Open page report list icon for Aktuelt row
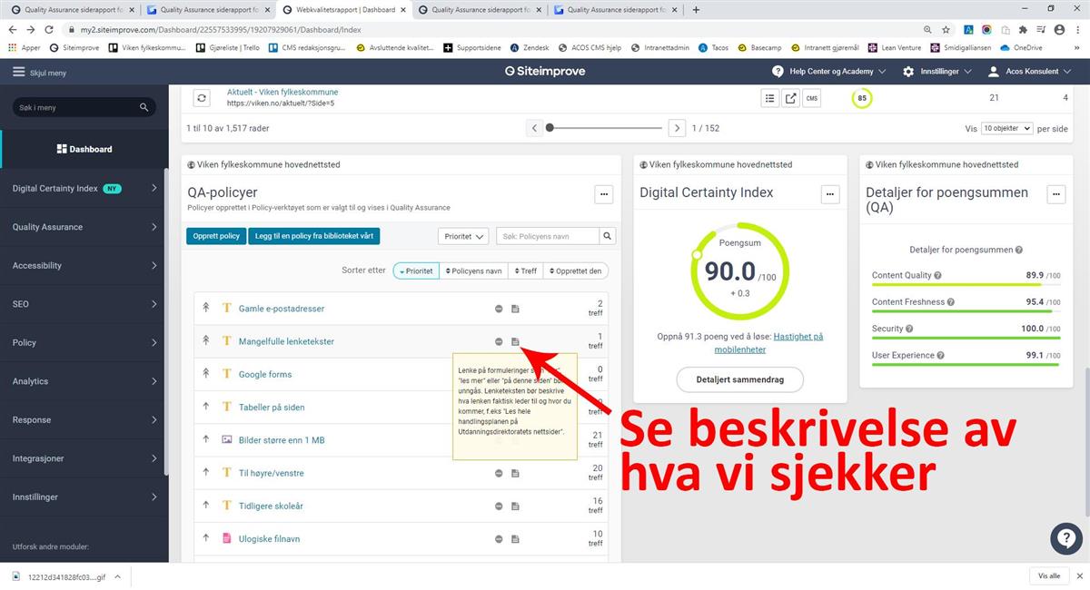 click(x=769, y=98)
